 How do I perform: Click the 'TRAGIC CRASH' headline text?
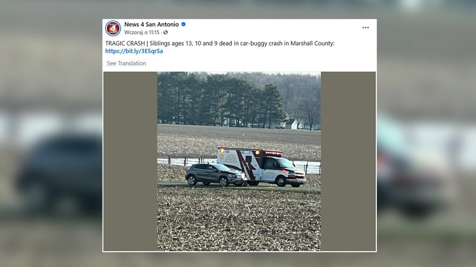click(125, 44)
